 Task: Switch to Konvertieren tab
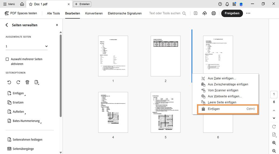[x=94, y=13]
